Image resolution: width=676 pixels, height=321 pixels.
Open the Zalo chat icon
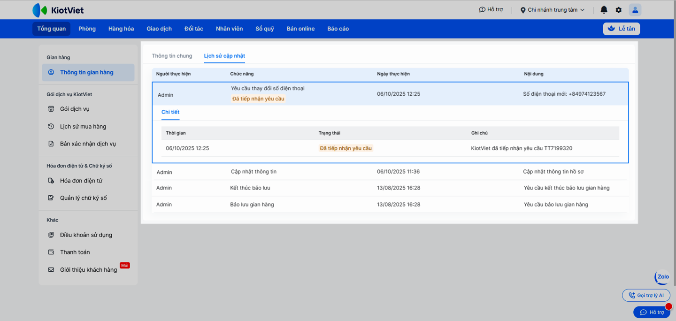tap(662, 277)
